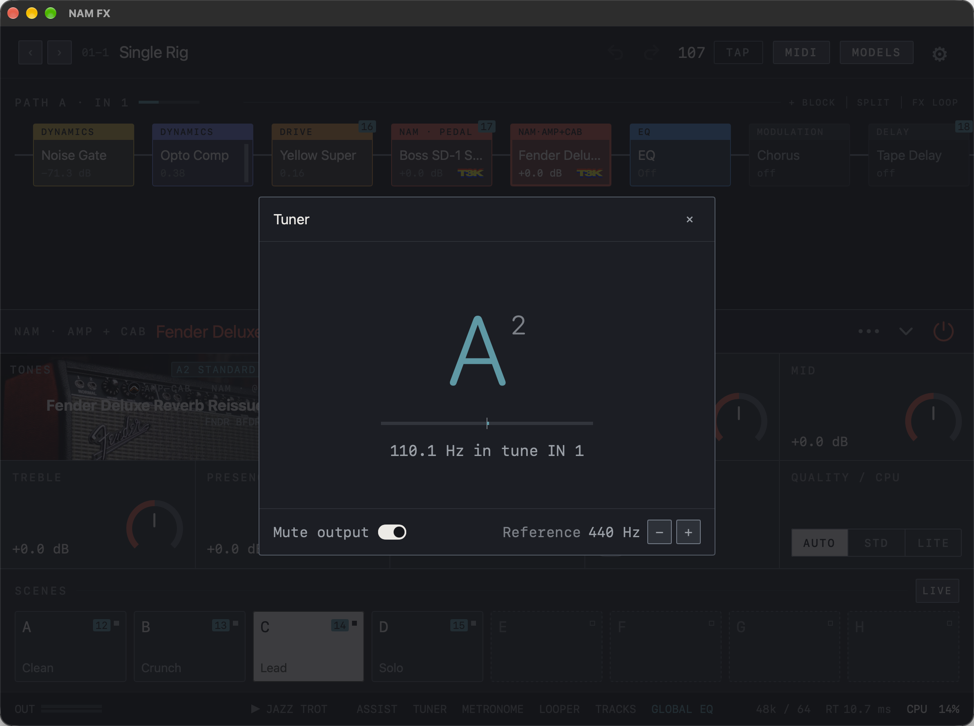Select scene B Crunch
This screenshot has height=726, width=974.
click(189, 646)
